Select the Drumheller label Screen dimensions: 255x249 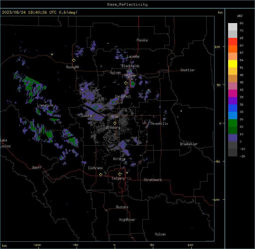click(189, 144)
